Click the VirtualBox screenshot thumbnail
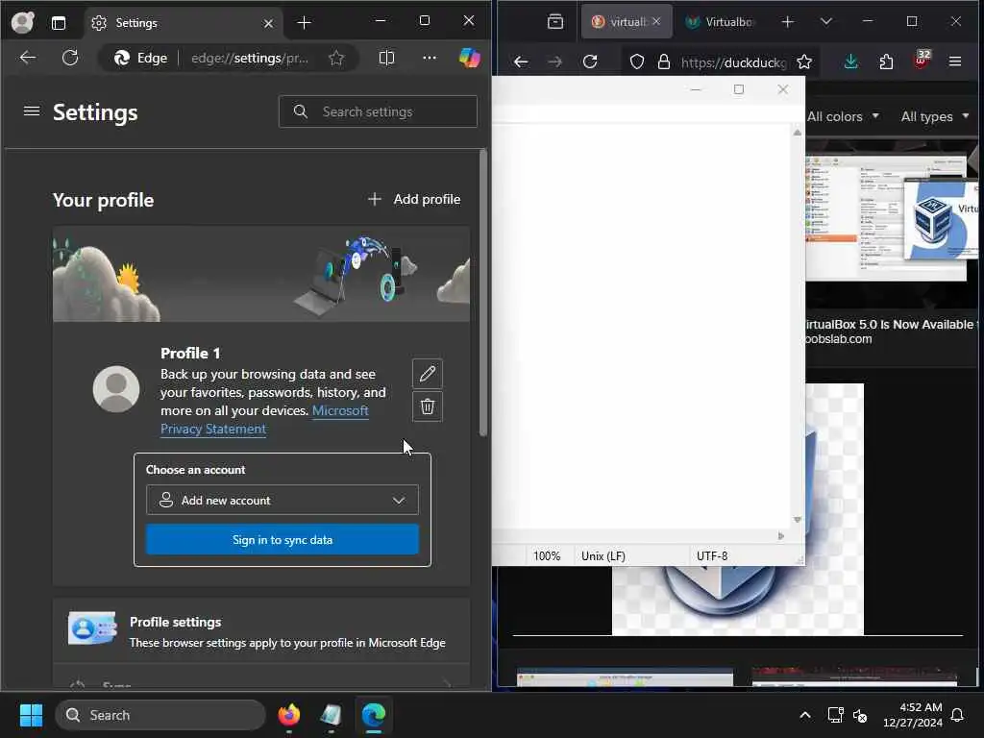Viewport: 984px width, 738px height. pos(892,216)
